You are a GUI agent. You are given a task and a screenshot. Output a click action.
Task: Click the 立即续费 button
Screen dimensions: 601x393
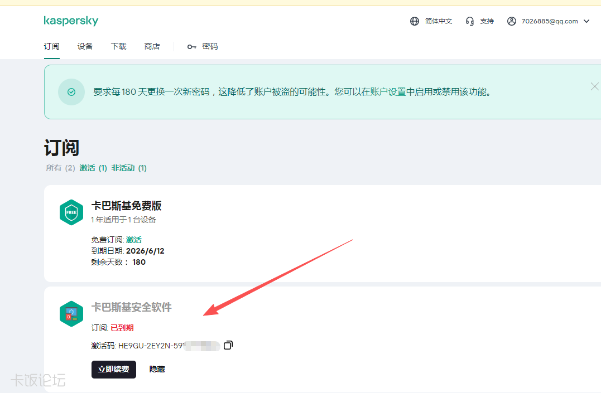(113, 369)
